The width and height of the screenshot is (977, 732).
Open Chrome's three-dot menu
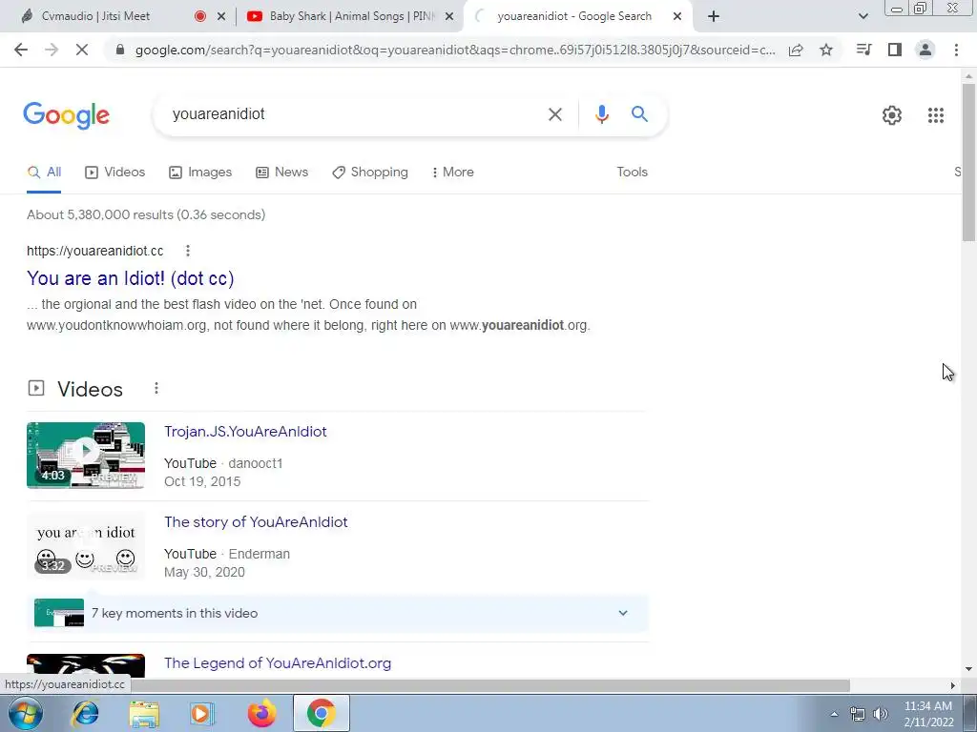956,50
